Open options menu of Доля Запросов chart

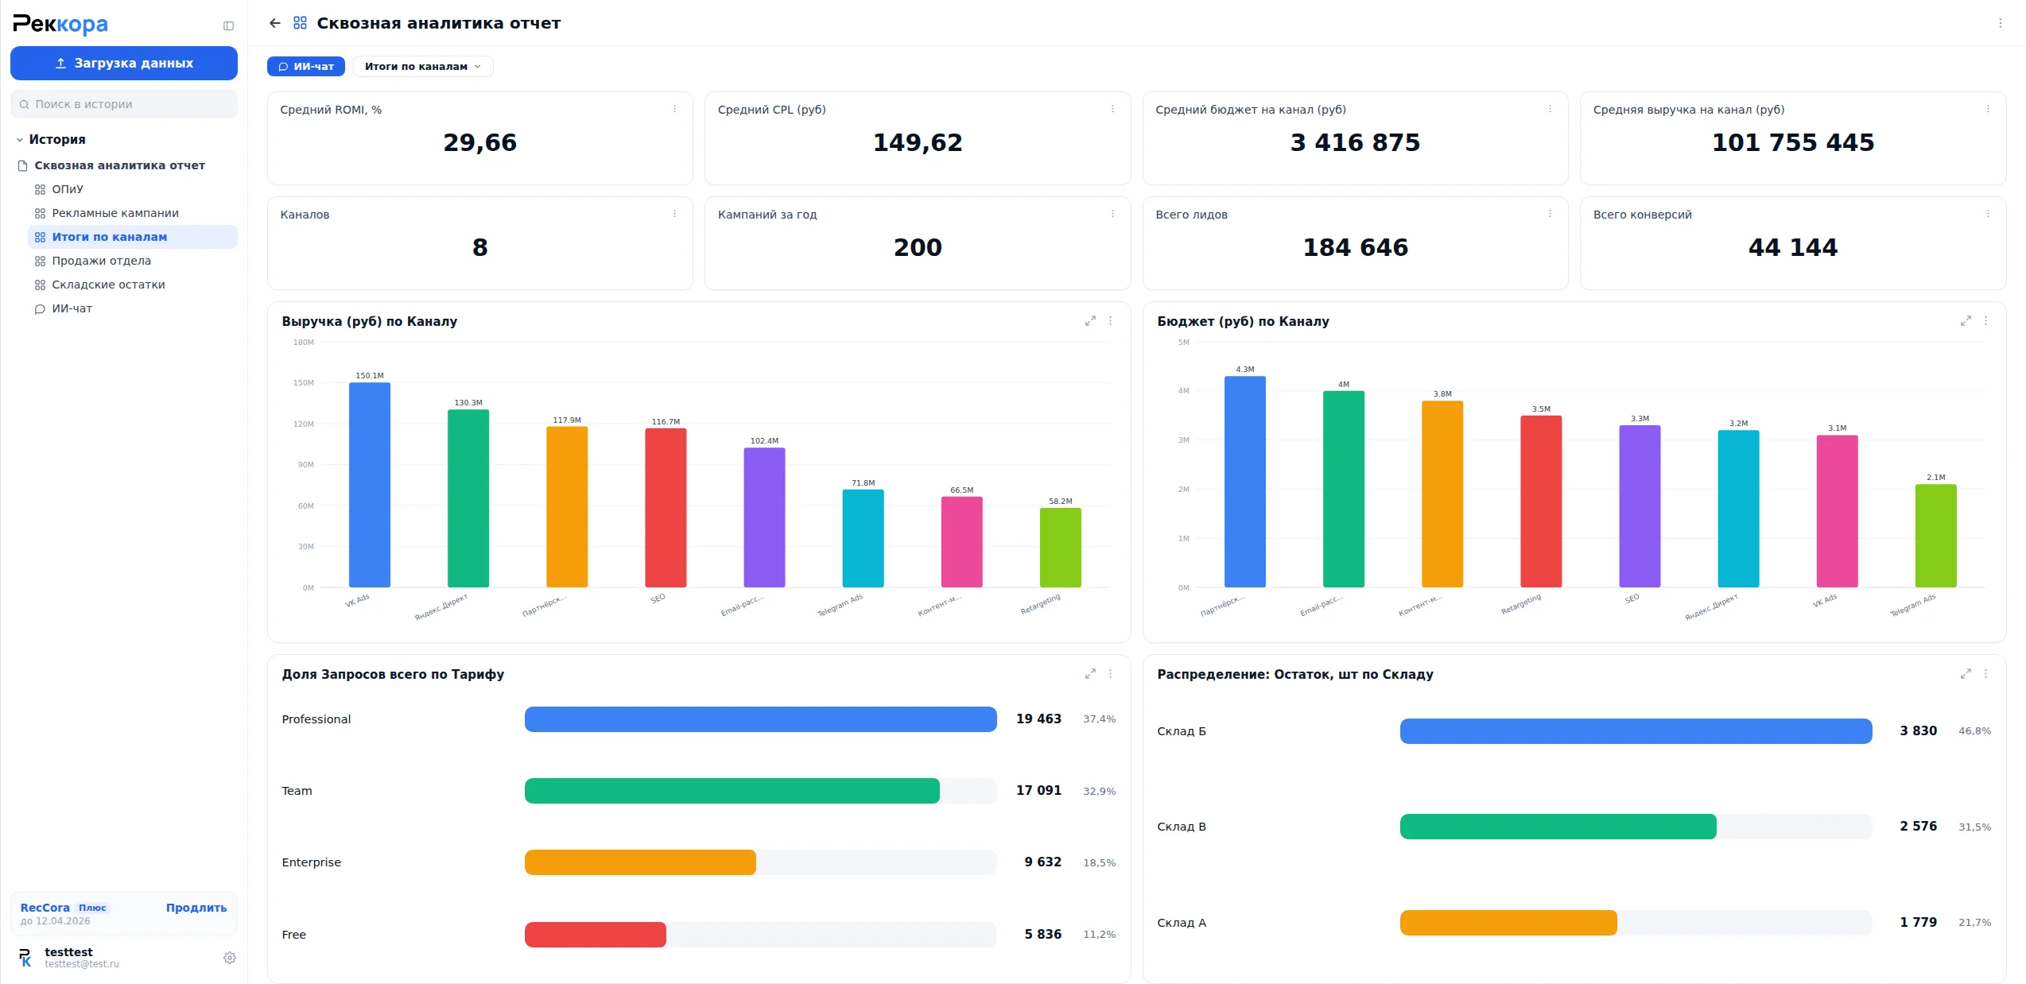click(x=1111, y=674)
